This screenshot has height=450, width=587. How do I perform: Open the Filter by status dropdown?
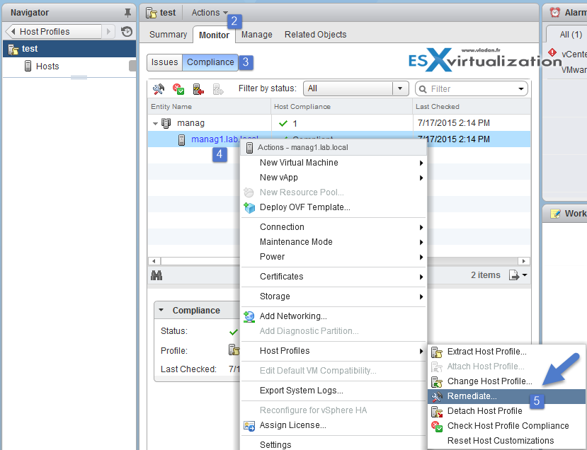pos(401,88)
